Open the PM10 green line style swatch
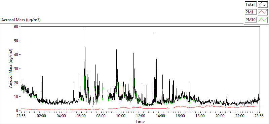The height and width of the screenshot is (124, 269). (263, 20)
